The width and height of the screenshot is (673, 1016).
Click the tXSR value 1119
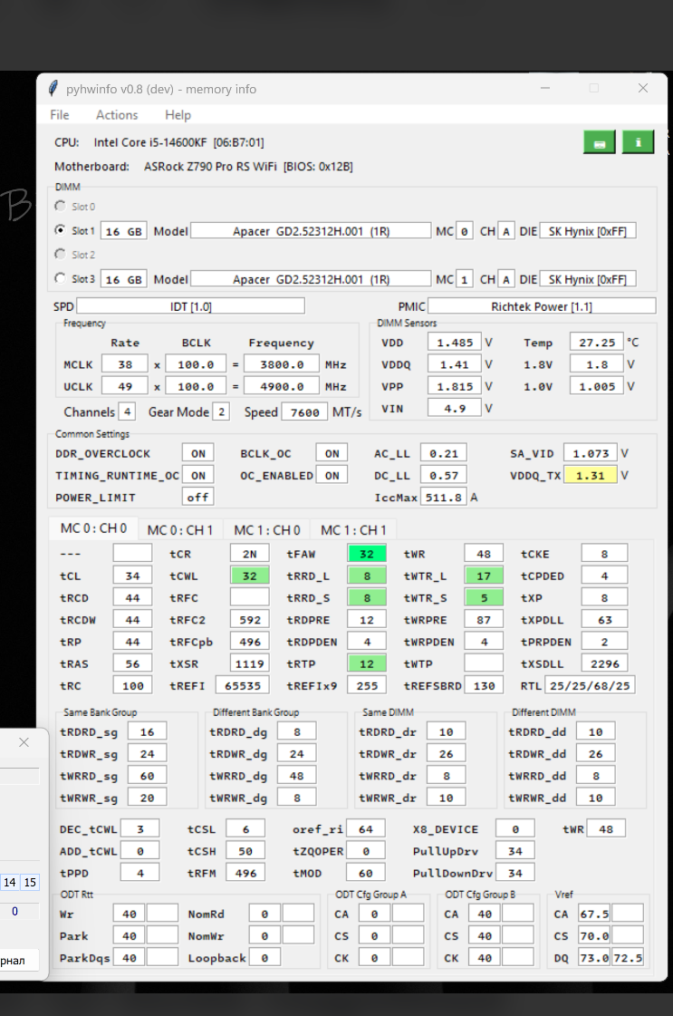click(249, 664)
